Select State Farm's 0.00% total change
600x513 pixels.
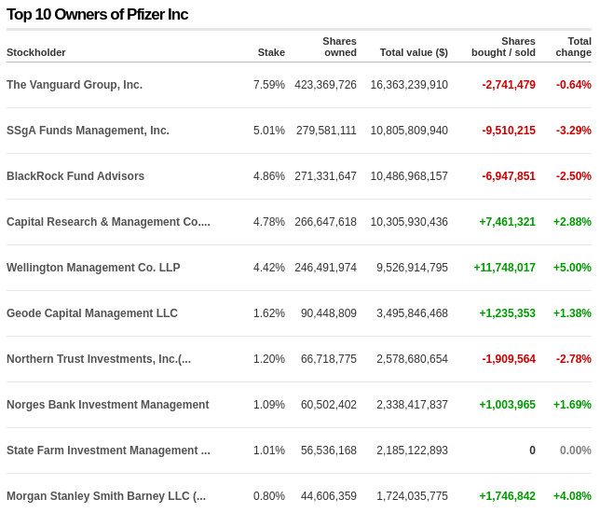pos(575,451)
